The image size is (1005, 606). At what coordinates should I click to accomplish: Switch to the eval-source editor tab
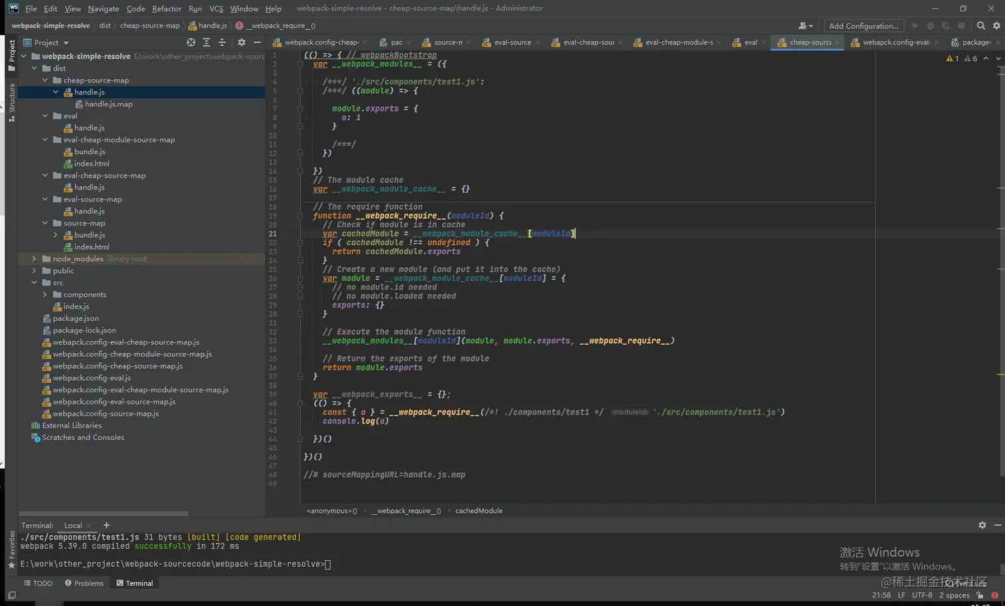pyautogui.click(x=512, y=43)
